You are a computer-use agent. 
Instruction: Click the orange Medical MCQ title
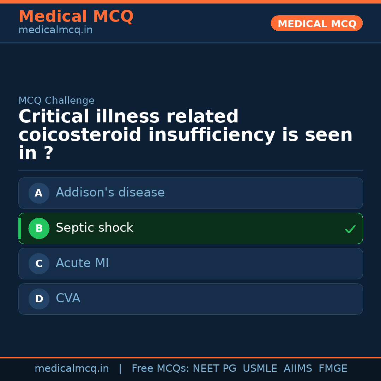click(x=76, y=17)
